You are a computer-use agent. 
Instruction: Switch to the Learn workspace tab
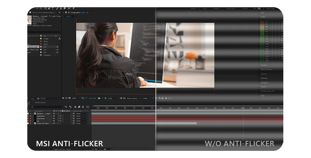click(205, 8)
